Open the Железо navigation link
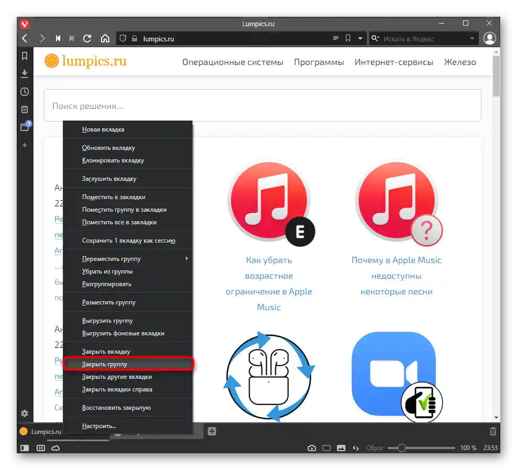517x470 pixels. pyautogui.click(x=460, y=62)
